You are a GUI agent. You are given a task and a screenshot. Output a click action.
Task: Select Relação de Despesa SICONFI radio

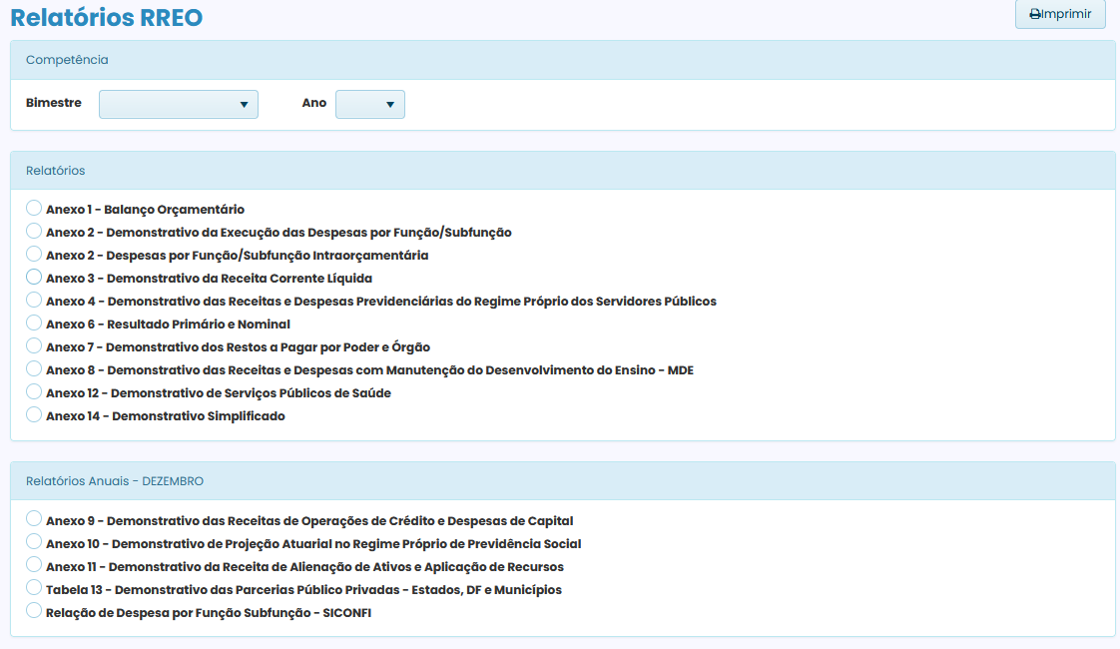click(34, 611)
